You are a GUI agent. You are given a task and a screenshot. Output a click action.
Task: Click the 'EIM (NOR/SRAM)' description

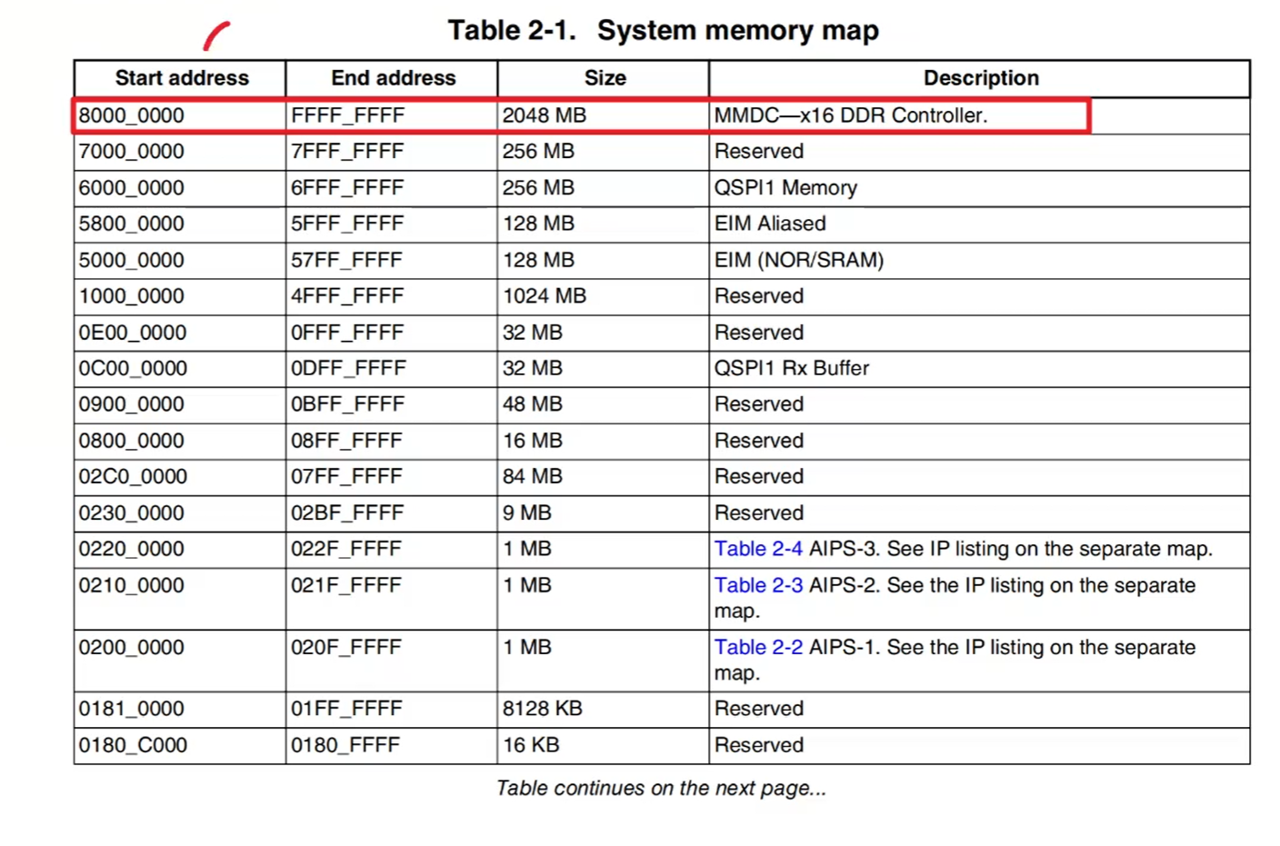coord(799,260)
